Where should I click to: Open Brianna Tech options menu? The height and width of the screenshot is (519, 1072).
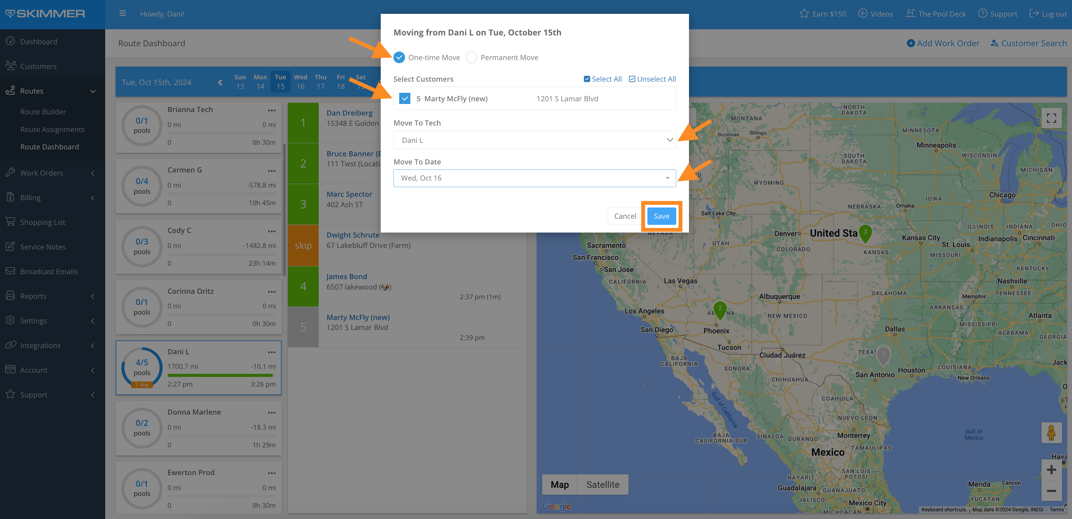272,110
